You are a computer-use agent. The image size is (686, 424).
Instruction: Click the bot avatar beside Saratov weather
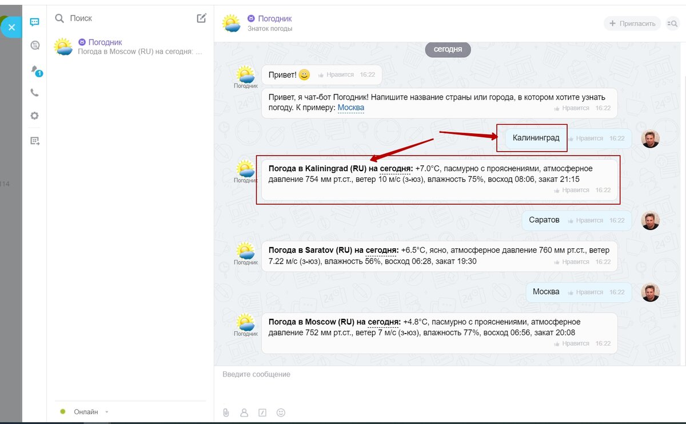246,251
